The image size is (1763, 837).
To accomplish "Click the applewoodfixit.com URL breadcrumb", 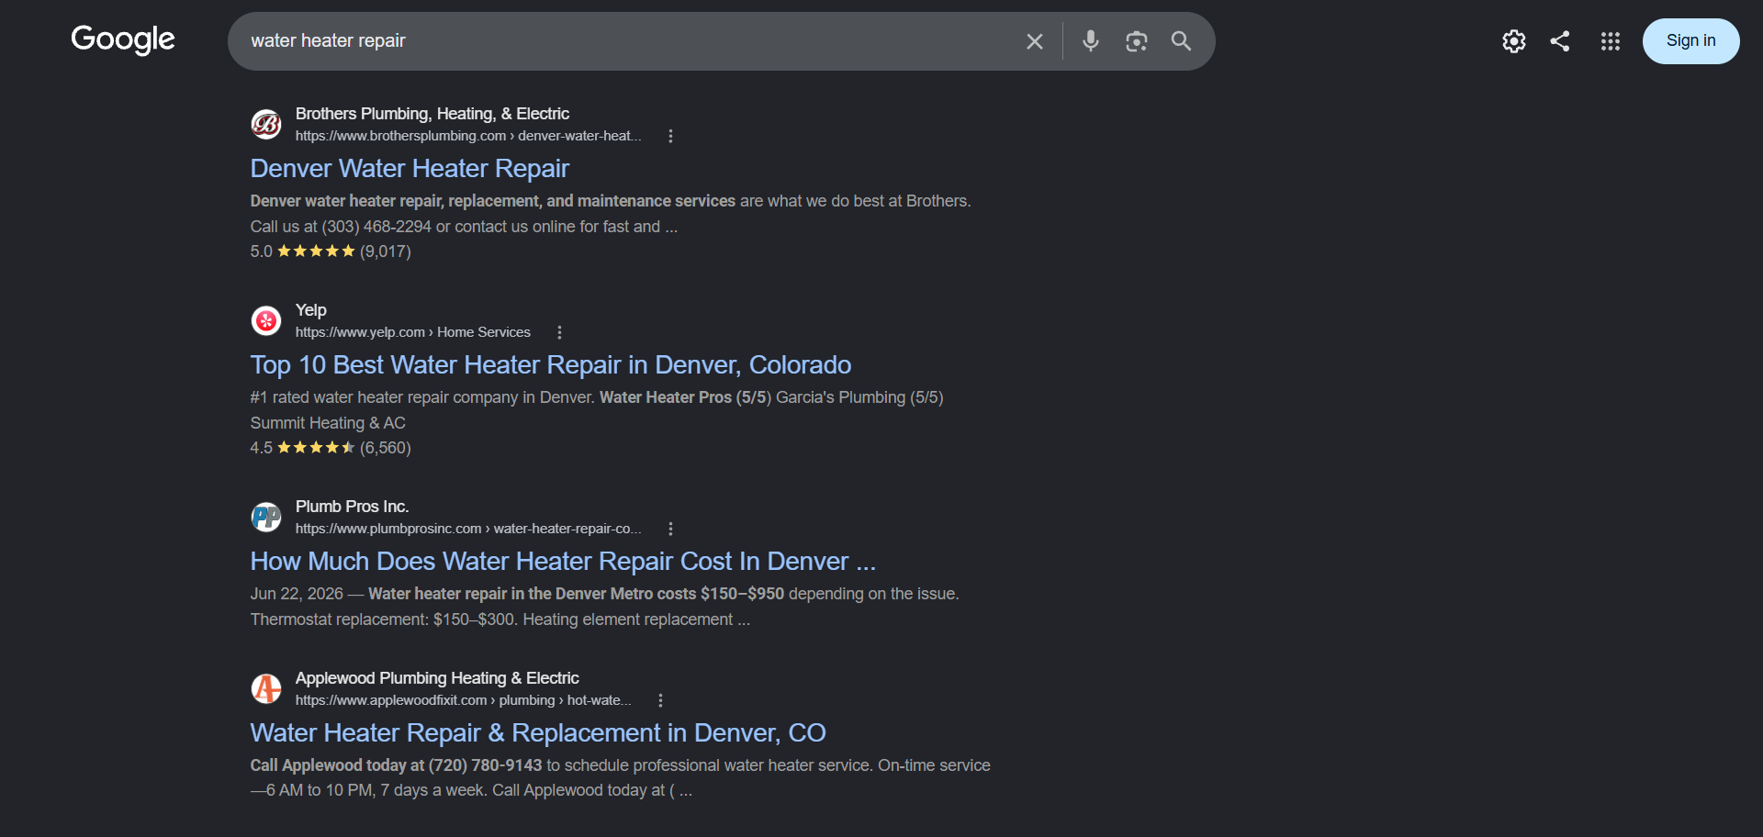I will [463, 700].
